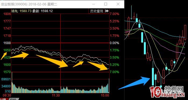Minimize the 创业板指 chart window
Screen dimensions: 188x100
click(x=93, y=4)
